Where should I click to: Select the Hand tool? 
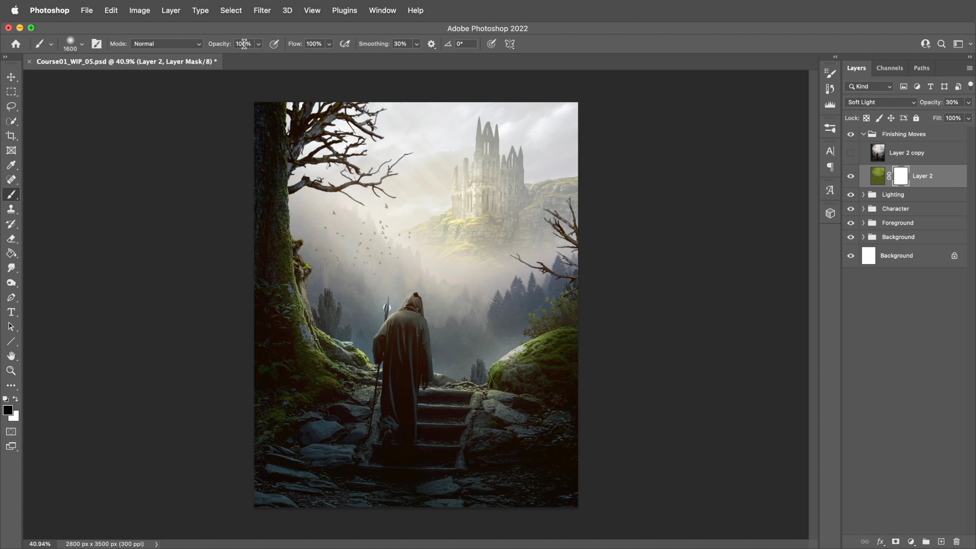[x=11, y=356]
